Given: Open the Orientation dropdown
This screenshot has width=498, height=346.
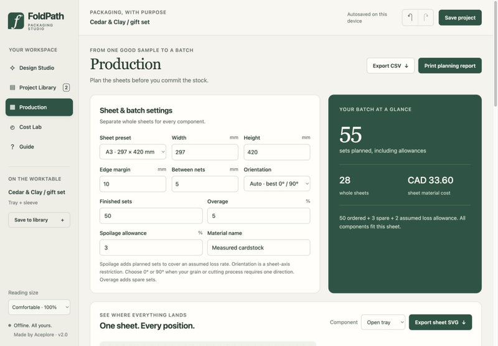Looking at the screenshot, I should point(276,184).
